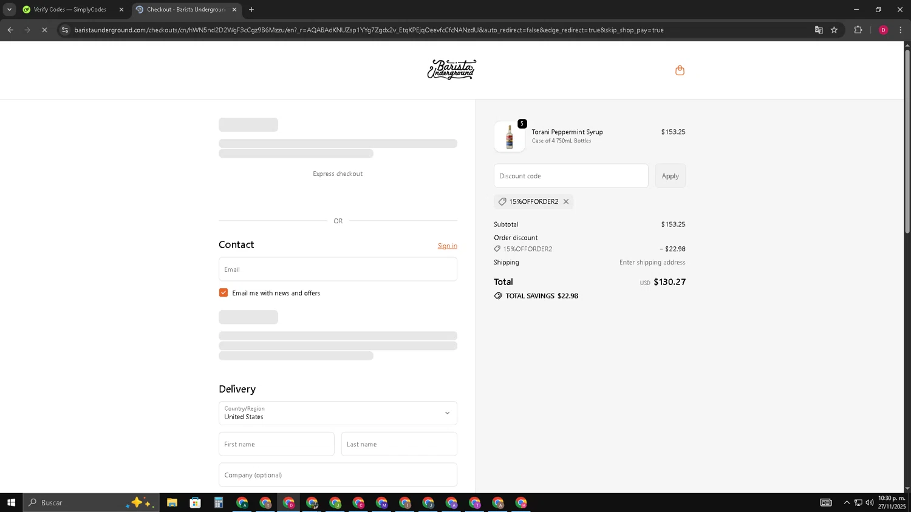Focus the Discount code field
Image resolution: width=911 pixels, height=512 pixels.
[571, 176]
